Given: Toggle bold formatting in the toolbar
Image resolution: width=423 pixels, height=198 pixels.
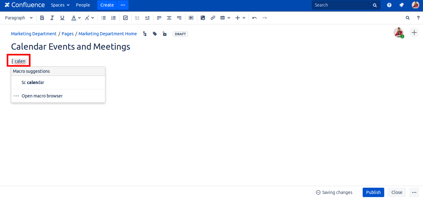Looking at the screenshot, I should click(x=42, y=18).
